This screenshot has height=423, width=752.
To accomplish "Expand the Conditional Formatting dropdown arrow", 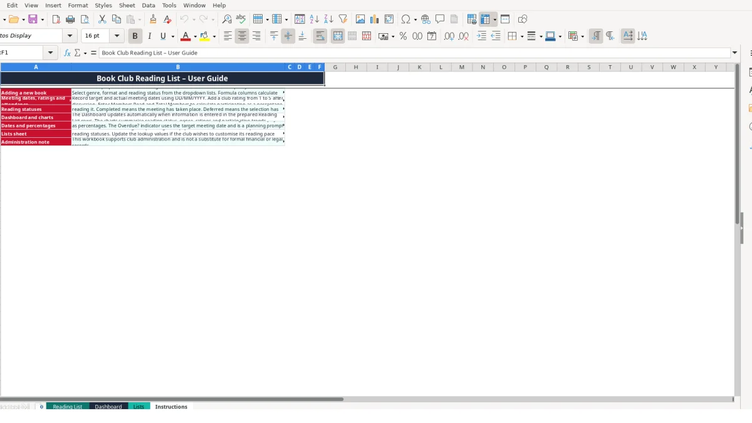I will coord(583,36).
